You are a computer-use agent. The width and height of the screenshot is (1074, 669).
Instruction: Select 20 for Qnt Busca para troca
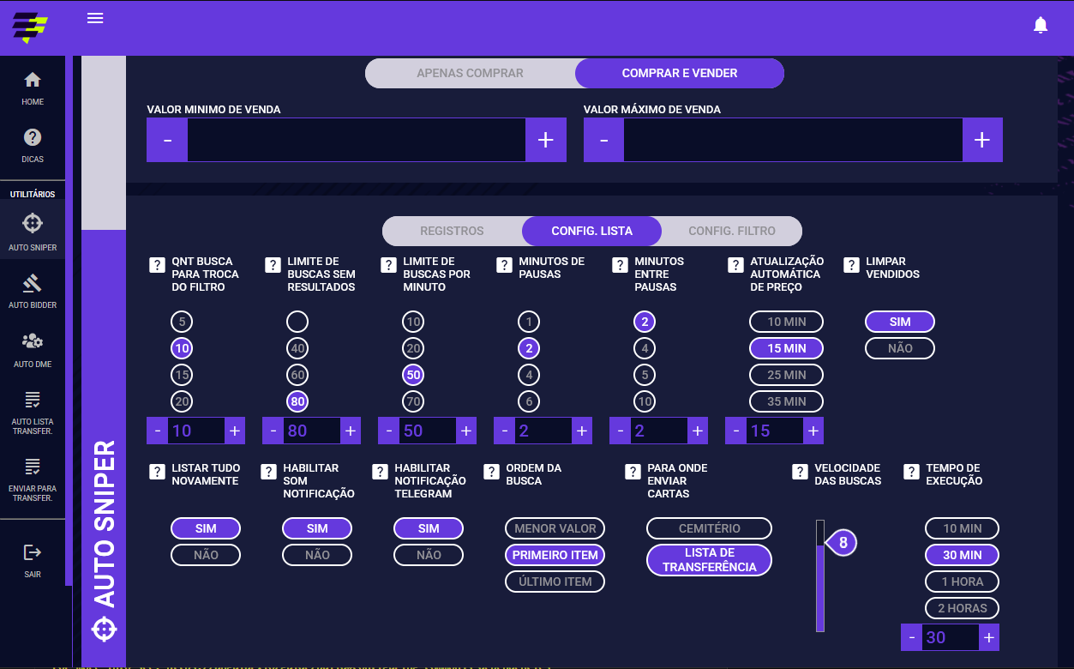point(182,401)
